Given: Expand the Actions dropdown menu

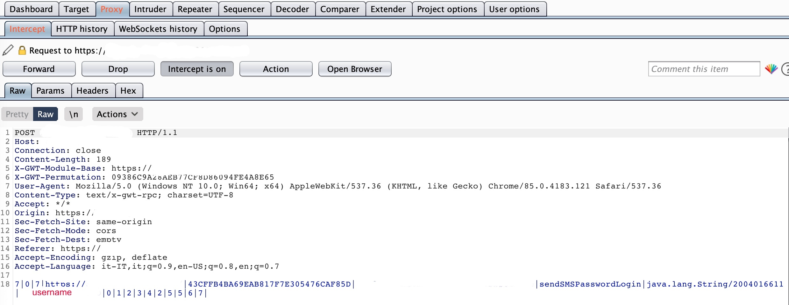Looking at the screenshot, I should [117, 114].
